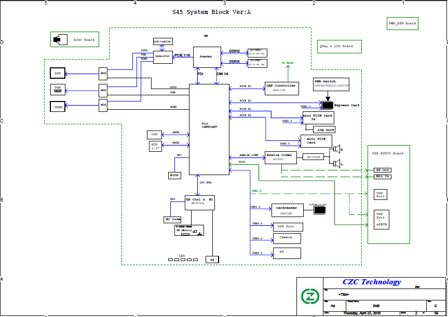Click the 'S45 System Block Ver:A' title

211,12
